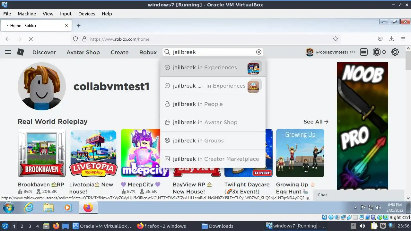Open Firefox downloads panel

click(x=392, y=39)
